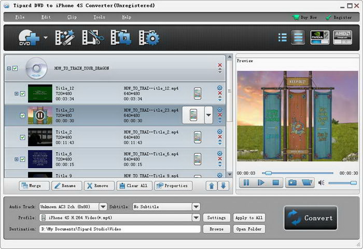363x249 pixels.
Task: Uncheck the Title_12 checkbox
Action: click(x=22, y=94)
